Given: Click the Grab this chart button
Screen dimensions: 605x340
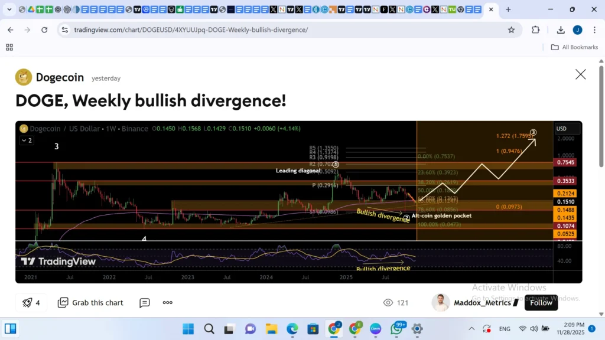Looking at the screenshot, I should (90, 303).
